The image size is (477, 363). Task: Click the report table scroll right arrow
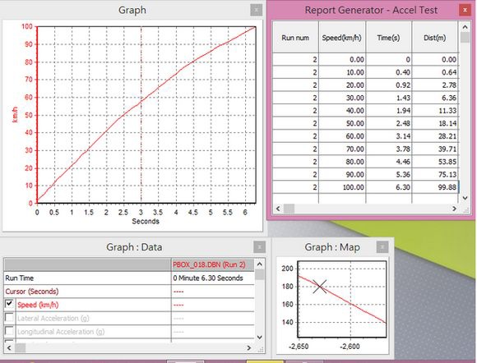pos(454,209)
